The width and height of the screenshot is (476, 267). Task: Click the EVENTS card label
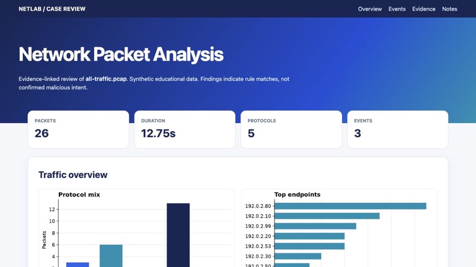pyautogui.click(x=363, y=121)
